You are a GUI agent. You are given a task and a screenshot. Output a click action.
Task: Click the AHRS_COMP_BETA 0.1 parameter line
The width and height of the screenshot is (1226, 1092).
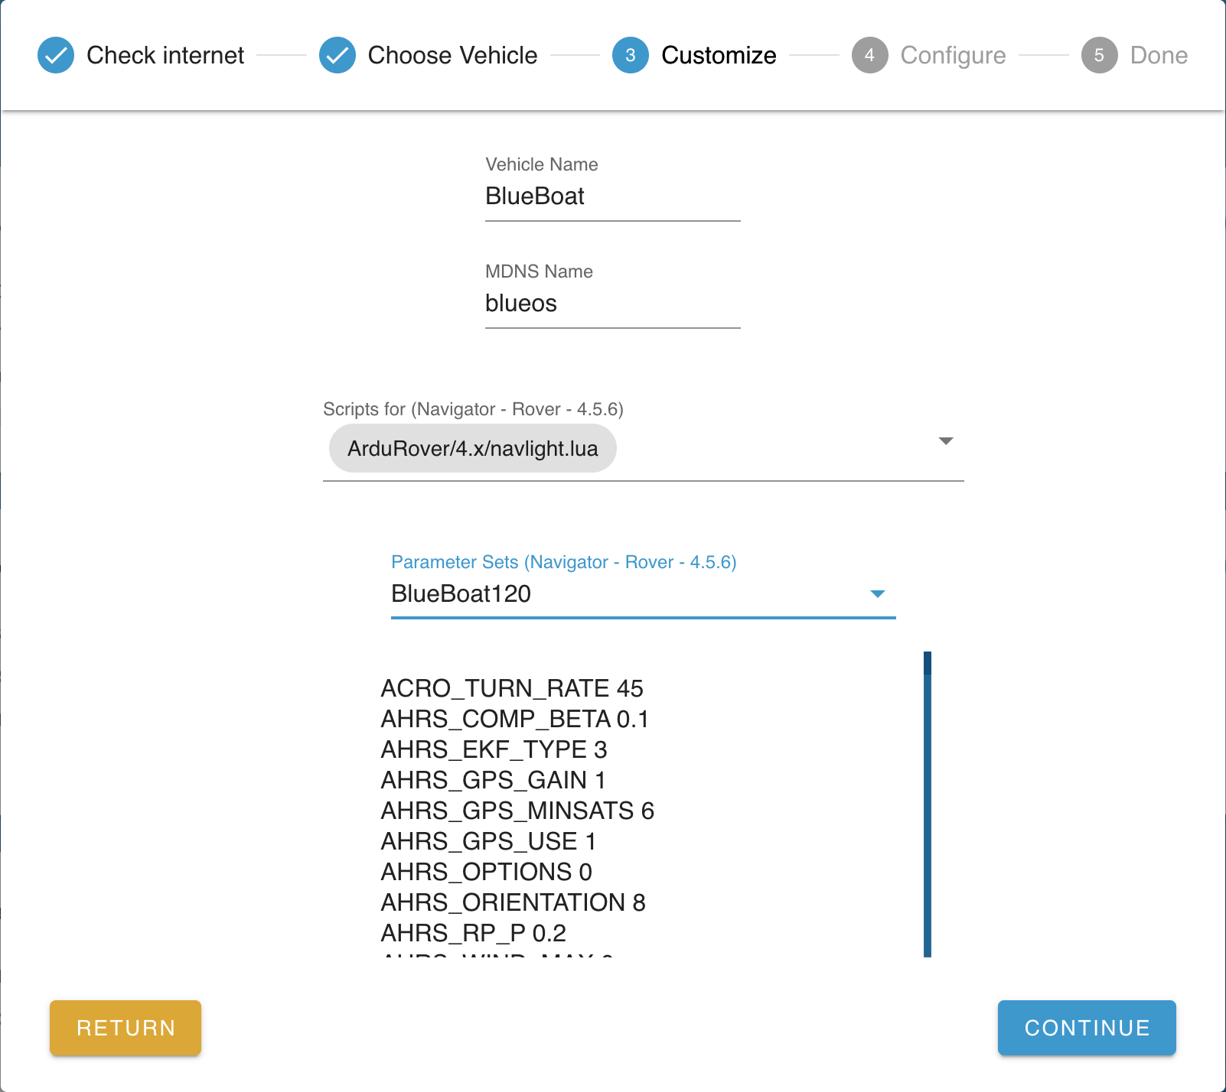(x=515, y=719)
